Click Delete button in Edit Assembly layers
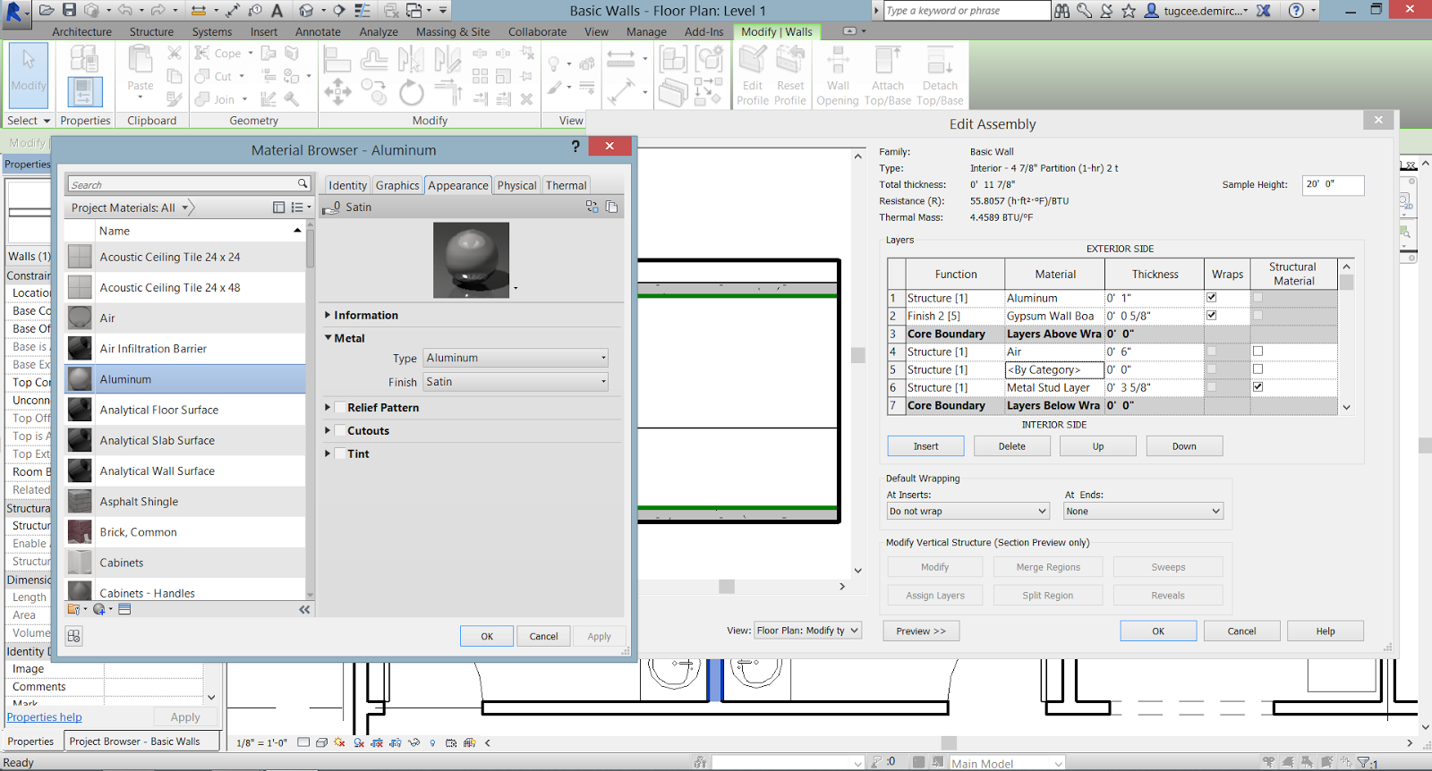This screenshot has width=1432, height=771. [1011, 446]
